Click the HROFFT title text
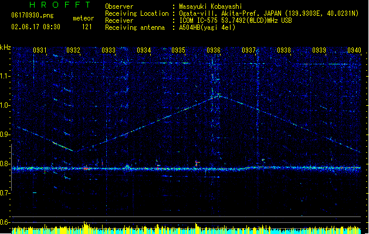This screenshot has height=234, width=369. 60,5
